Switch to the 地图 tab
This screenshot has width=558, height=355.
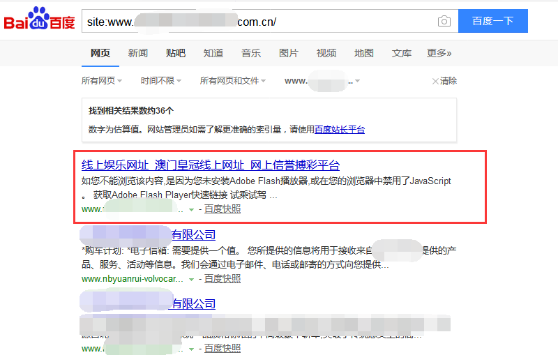[x=364, y=53]
